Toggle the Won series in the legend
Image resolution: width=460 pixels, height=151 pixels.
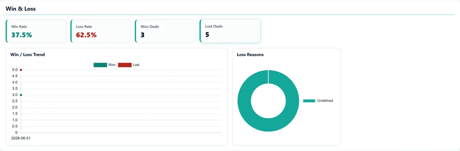(x=104, y=65)
